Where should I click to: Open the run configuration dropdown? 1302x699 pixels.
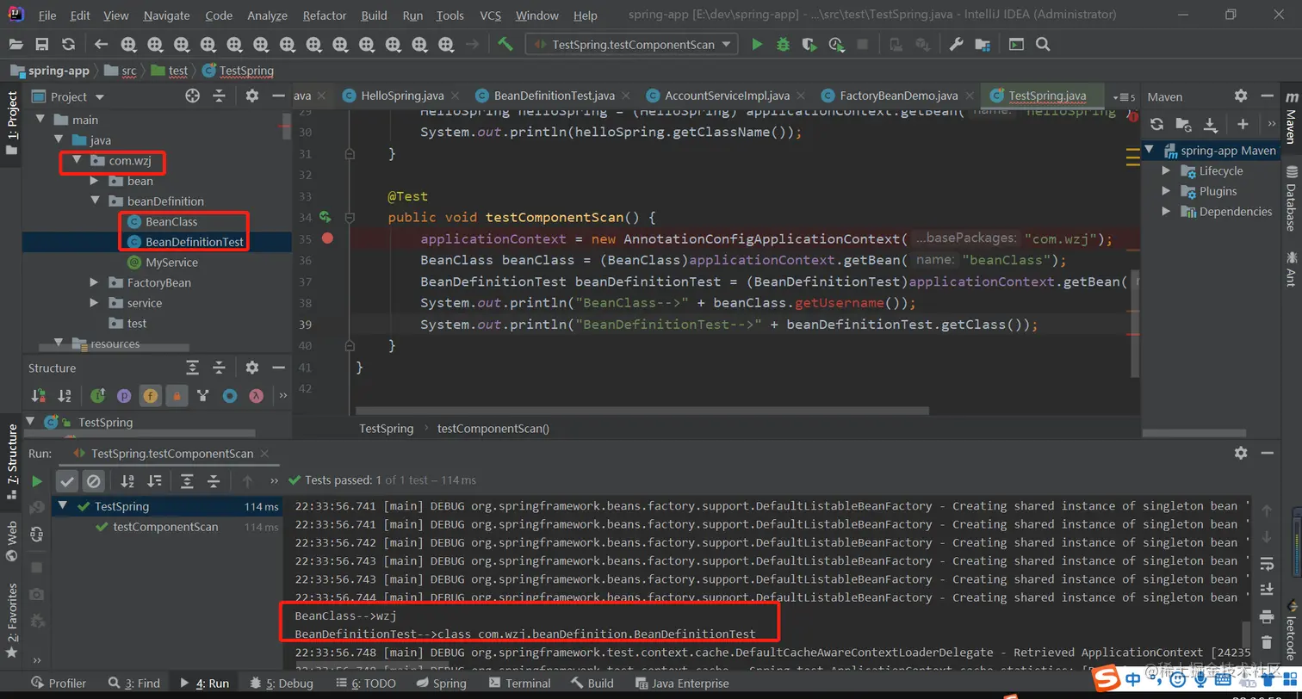[631, 45]
